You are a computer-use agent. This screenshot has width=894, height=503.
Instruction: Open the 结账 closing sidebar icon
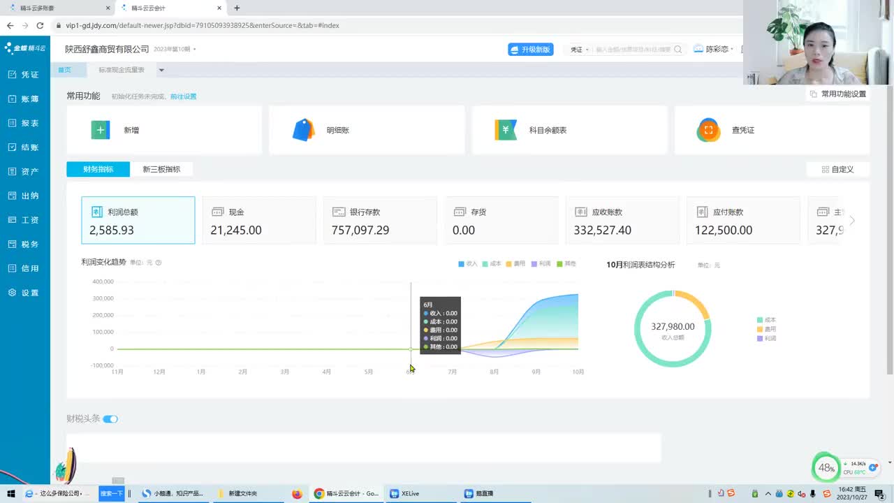12,147
